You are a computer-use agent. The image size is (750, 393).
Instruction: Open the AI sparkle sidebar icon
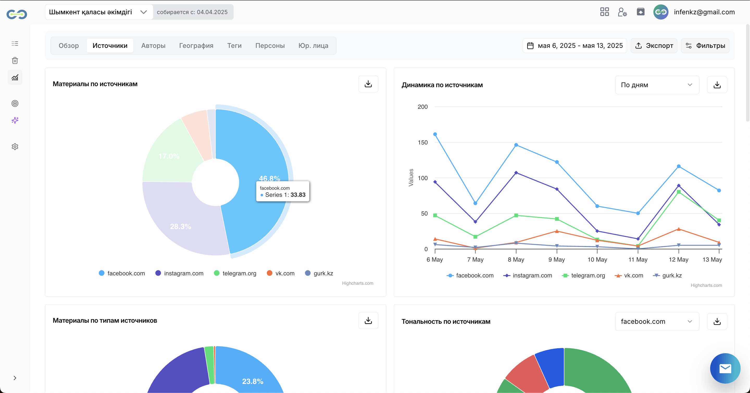pos(15,120)
